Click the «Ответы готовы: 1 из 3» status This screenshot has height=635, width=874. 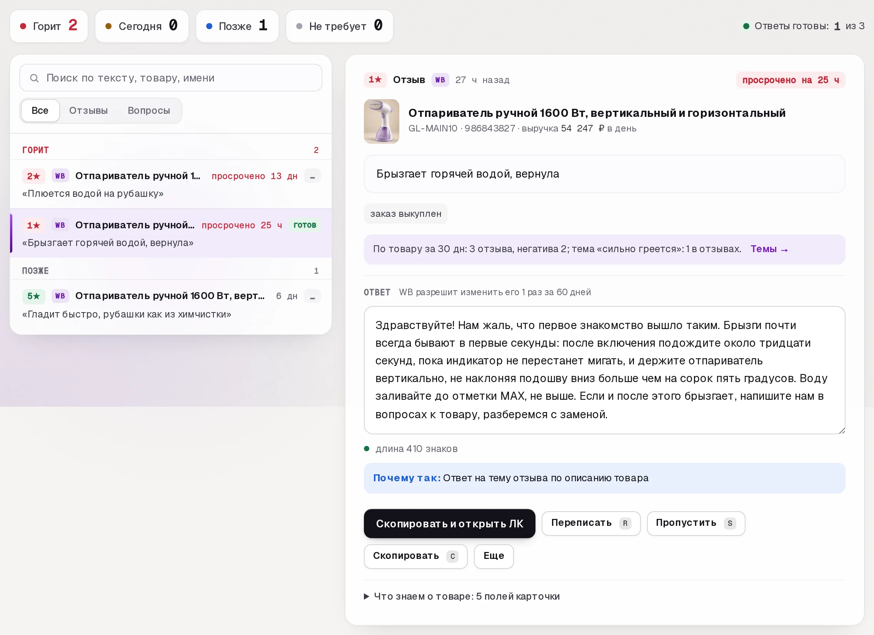point(804,26)
